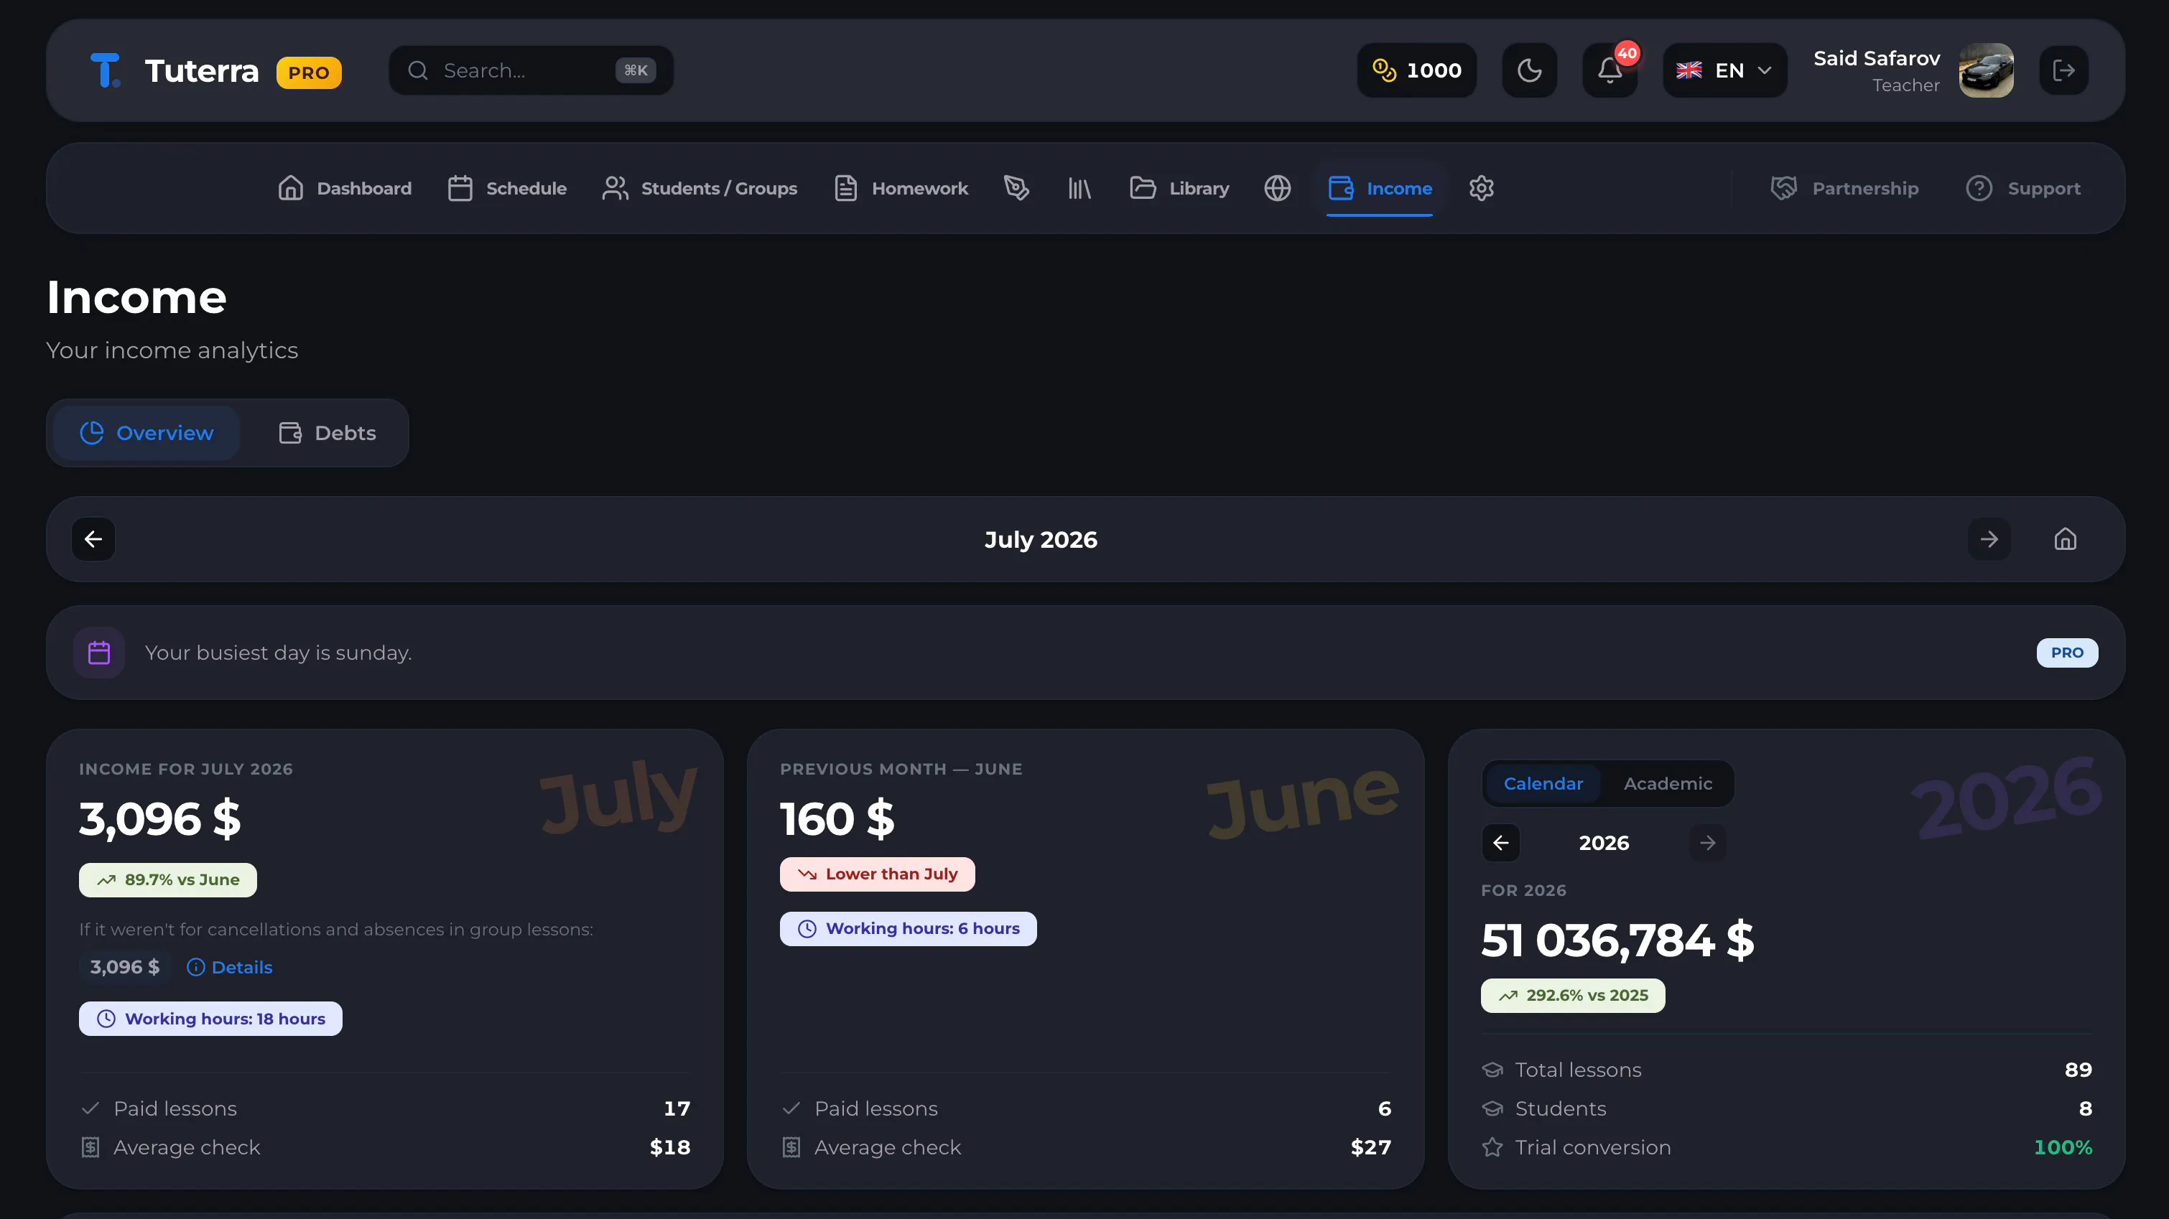Click Lower than July badge

click(878, 874)
